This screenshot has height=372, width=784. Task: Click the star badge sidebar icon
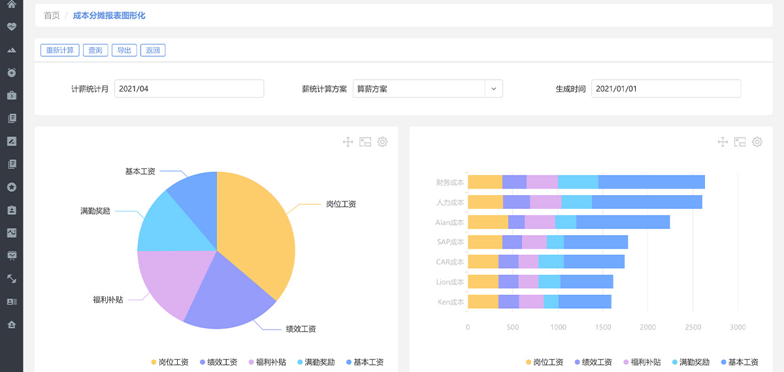click(11, 187)
